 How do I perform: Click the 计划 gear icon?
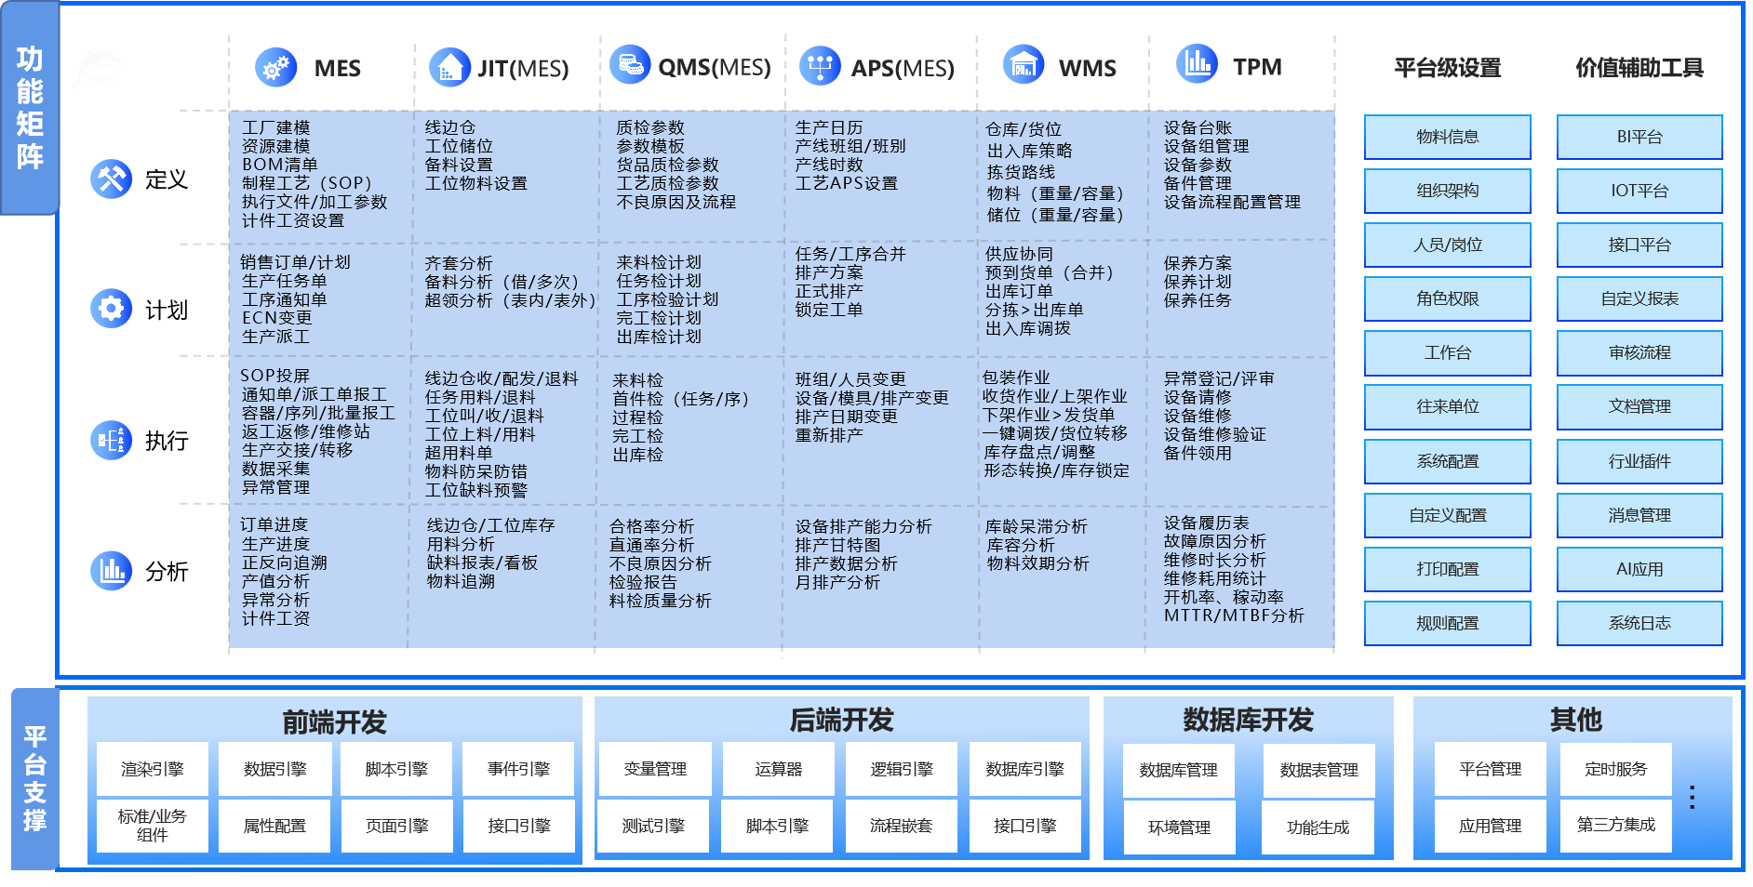[x=112, y=309]
